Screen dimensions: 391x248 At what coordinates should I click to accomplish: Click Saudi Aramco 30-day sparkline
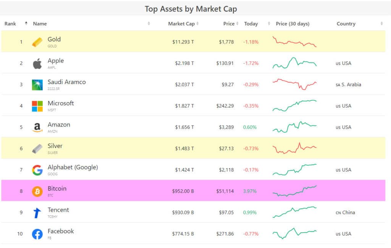coord(294,84)
